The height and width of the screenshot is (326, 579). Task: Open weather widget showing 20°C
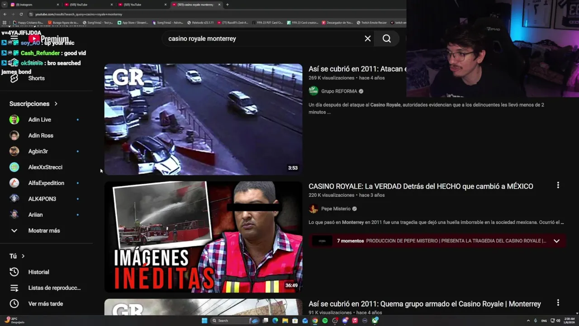pos(14,321)
